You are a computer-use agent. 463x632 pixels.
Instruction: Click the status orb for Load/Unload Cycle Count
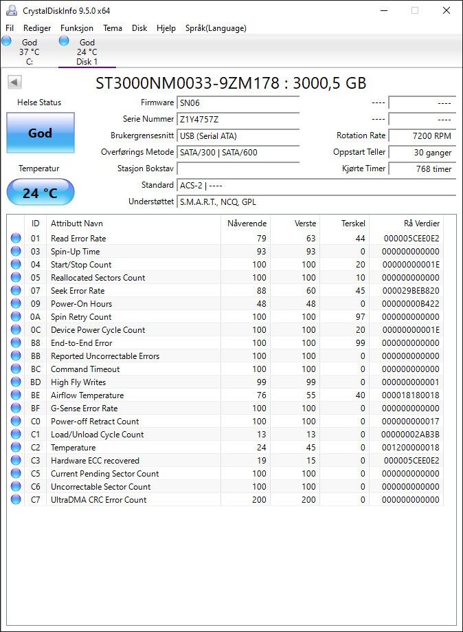pyautogui.click(x=16, y=434)
